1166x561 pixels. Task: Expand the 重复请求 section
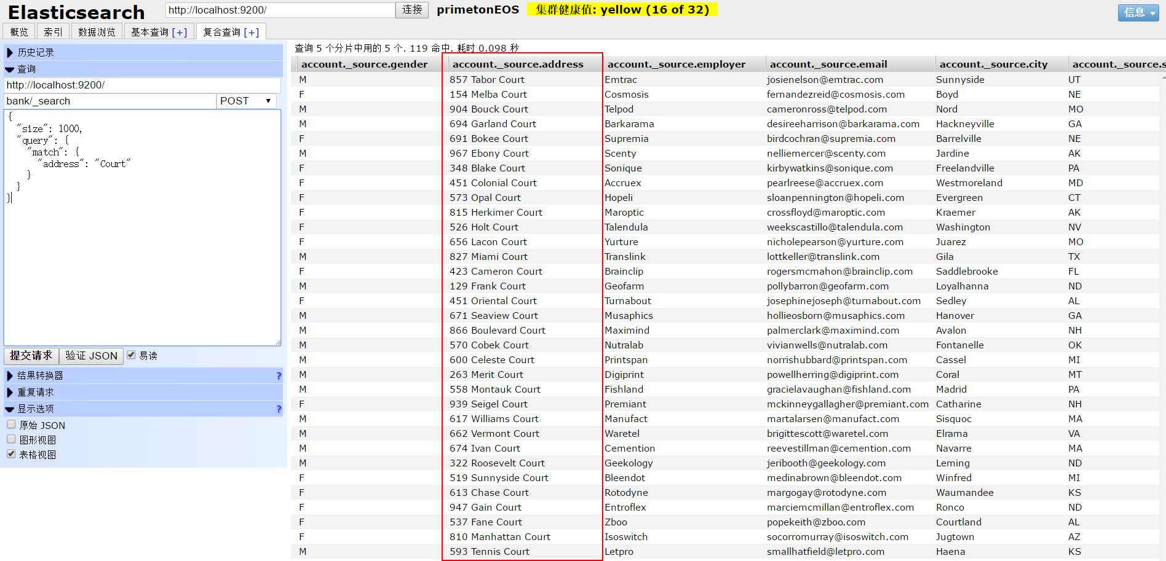click(143, 392)
